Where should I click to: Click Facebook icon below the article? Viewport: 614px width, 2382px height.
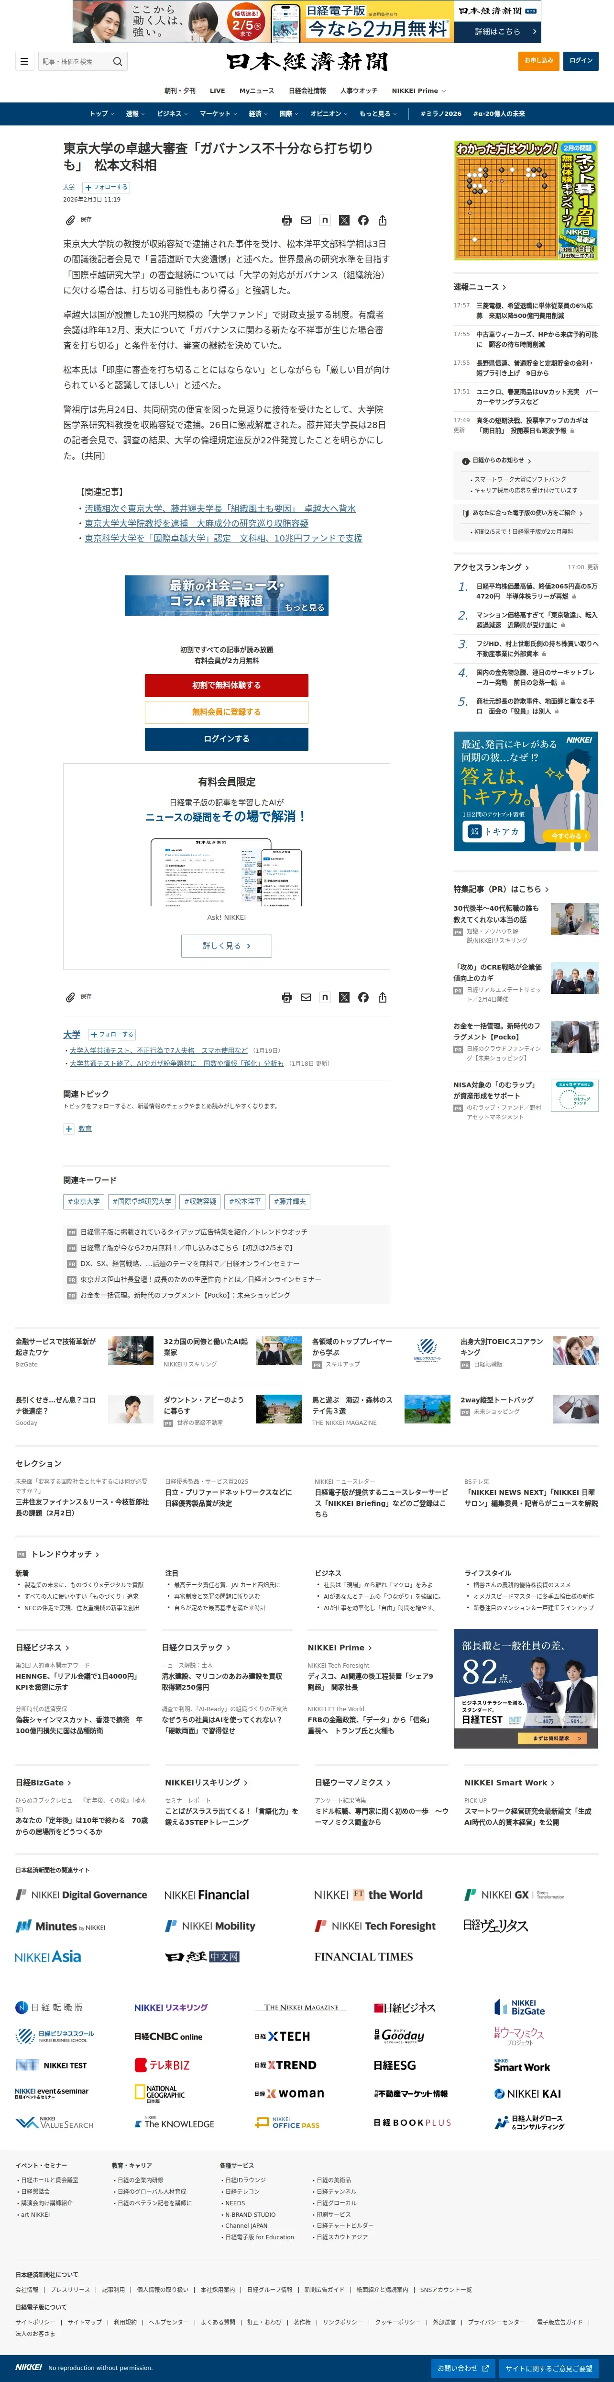[x=363, y=998]
